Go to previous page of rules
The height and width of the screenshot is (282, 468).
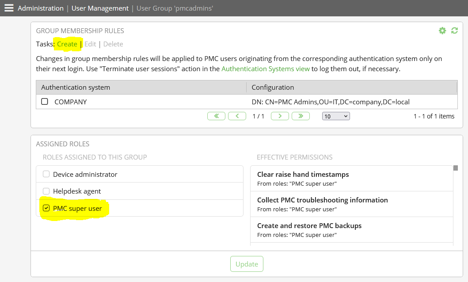coord(237,116)
